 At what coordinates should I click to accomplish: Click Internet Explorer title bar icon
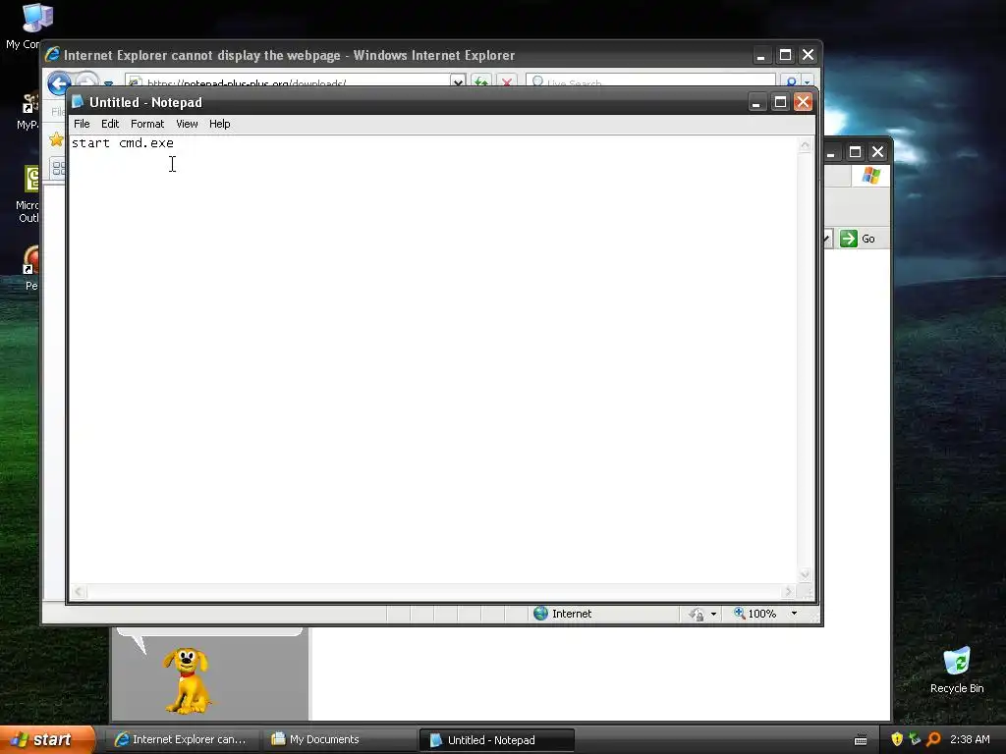tap(53, 55)
